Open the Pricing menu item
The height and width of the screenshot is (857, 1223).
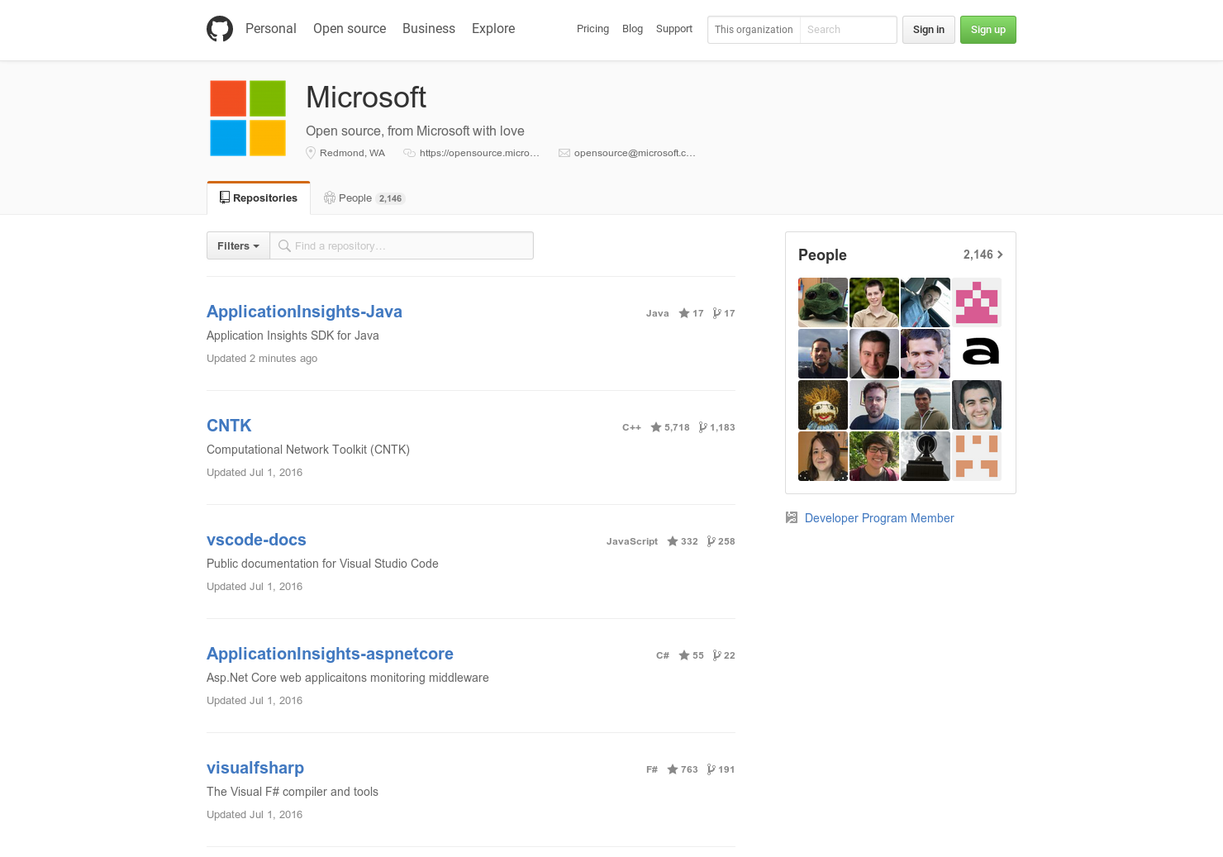pyautogui.click(x=592, y=29)
